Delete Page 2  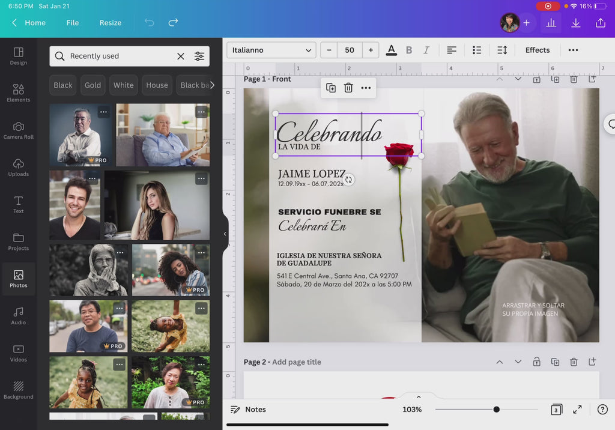[x=574, y=362]
